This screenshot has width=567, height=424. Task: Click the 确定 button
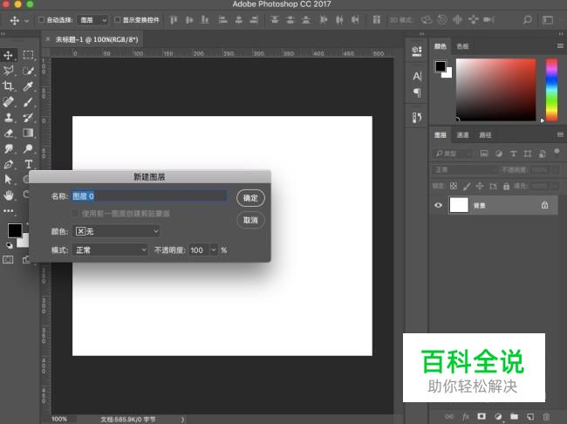pos(250,198)
